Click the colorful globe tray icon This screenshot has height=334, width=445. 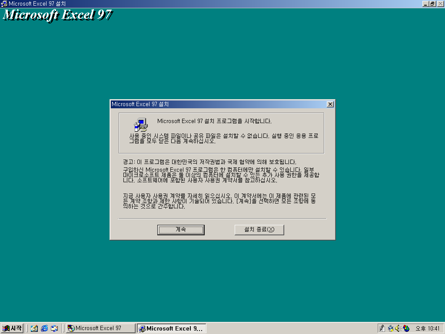tap(406, 328)
